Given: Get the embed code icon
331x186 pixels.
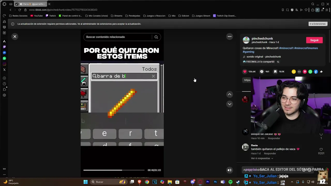Looking at the screenshot, I should (x=299, y=72).
